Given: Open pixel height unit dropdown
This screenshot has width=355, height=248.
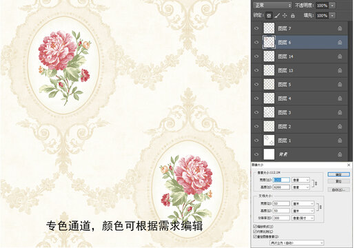Looking at the screenshot, I should click(x=301, y=187).
